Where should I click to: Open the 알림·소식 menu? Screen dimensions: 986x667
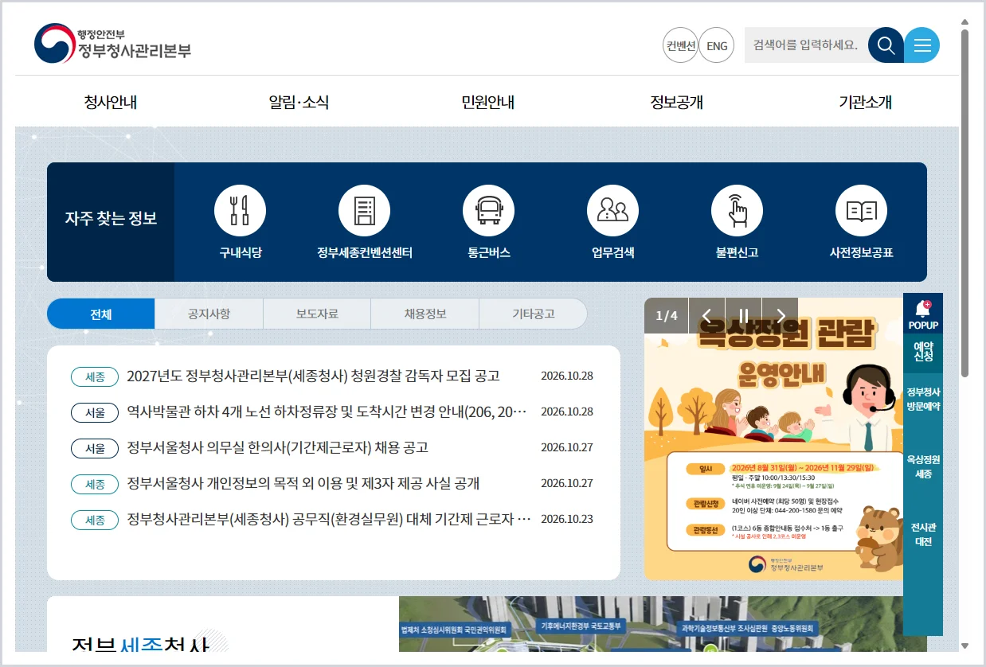tap(299, 102)
